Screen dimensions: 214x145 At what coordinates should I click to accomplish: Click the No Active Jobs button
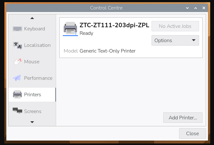tap(175, 26)
